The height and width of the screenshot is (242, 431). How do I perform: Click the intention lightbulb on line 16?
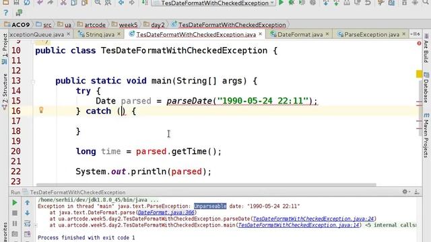click(41, 110)
